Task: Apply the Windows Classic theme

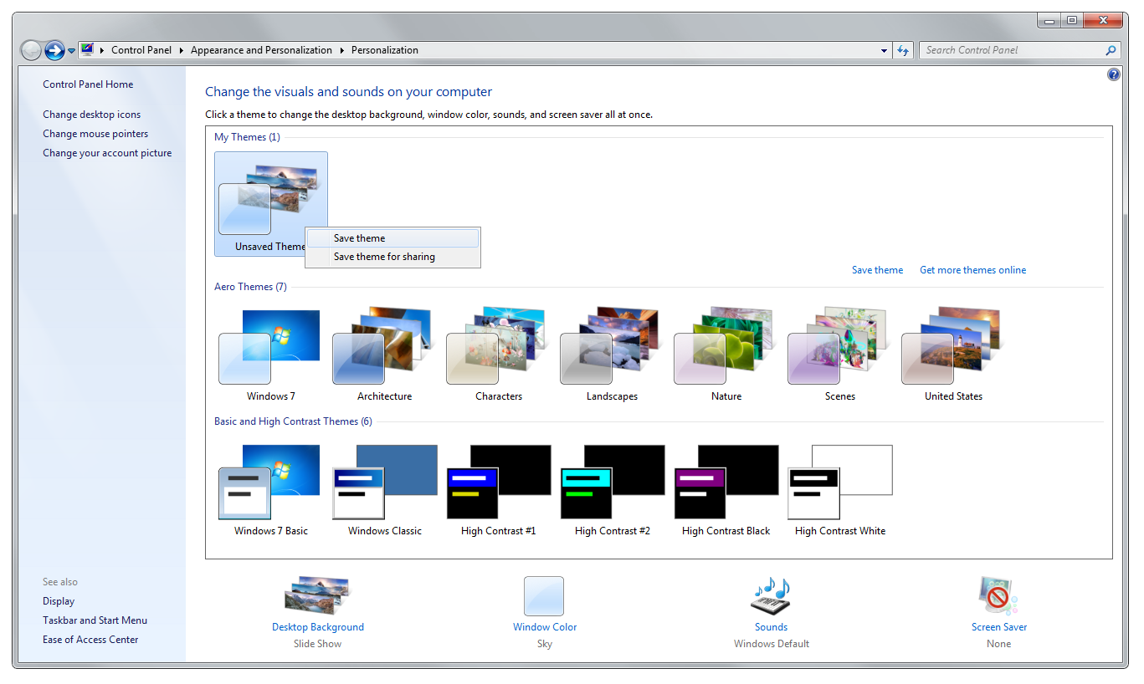Action: pyautogui.click(x=384, y=489)
